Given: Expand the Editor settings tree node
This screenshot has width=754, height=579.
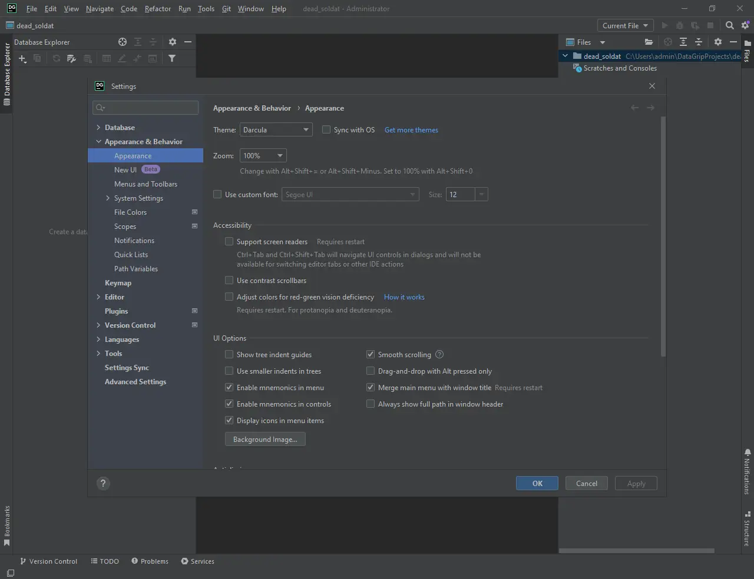Looking at the screenshot, I should 98,297.
